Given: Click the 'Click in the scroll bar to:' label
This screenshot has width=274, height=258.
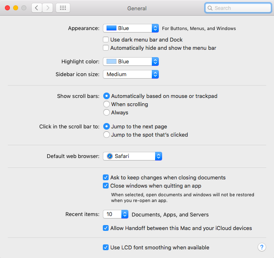Looking at the screenshot, I should tap(69, 127).
